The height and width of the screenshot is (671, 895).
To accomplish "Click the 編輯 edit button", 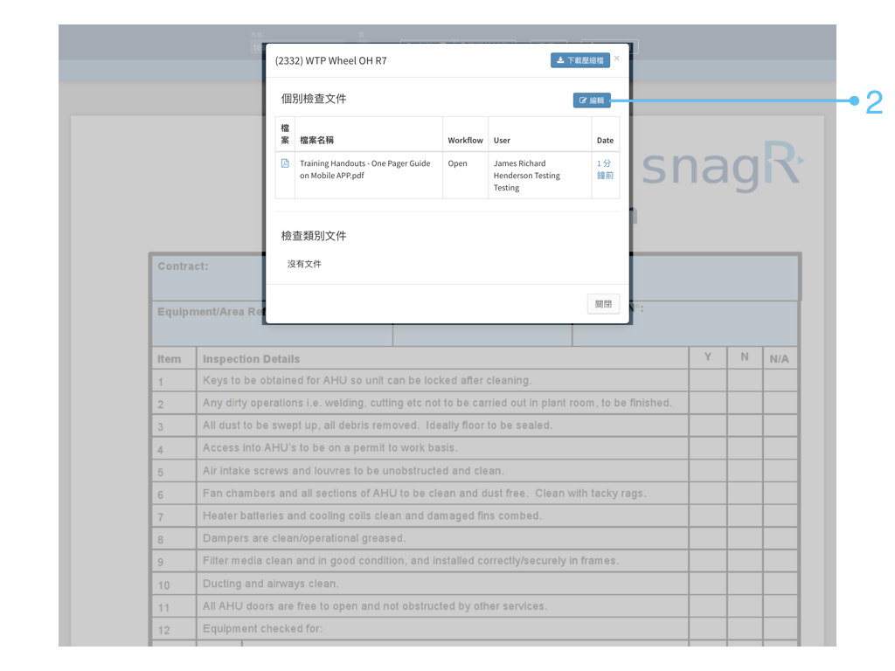I will pos(592,100).
